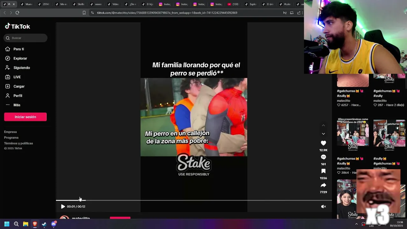Open Discord from the taskbar
This screenshot has width=407, height=229.
(x=54, y=224)
